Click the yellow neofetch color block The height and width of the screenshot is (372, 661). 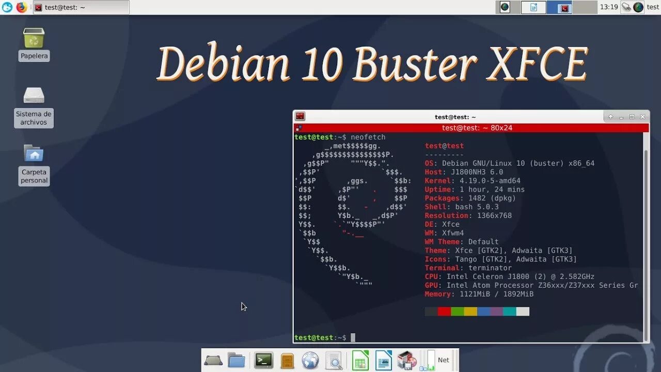pyautogui.click(x=470, y=312)
